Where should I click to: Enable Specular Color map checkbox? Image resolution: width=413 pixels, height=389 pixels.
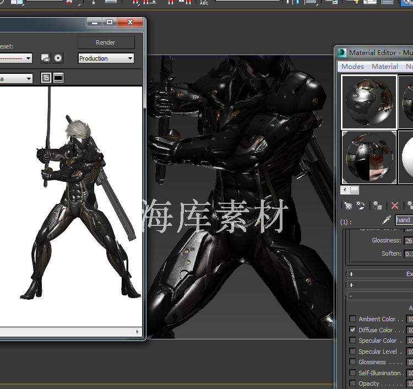pos(352,341)
